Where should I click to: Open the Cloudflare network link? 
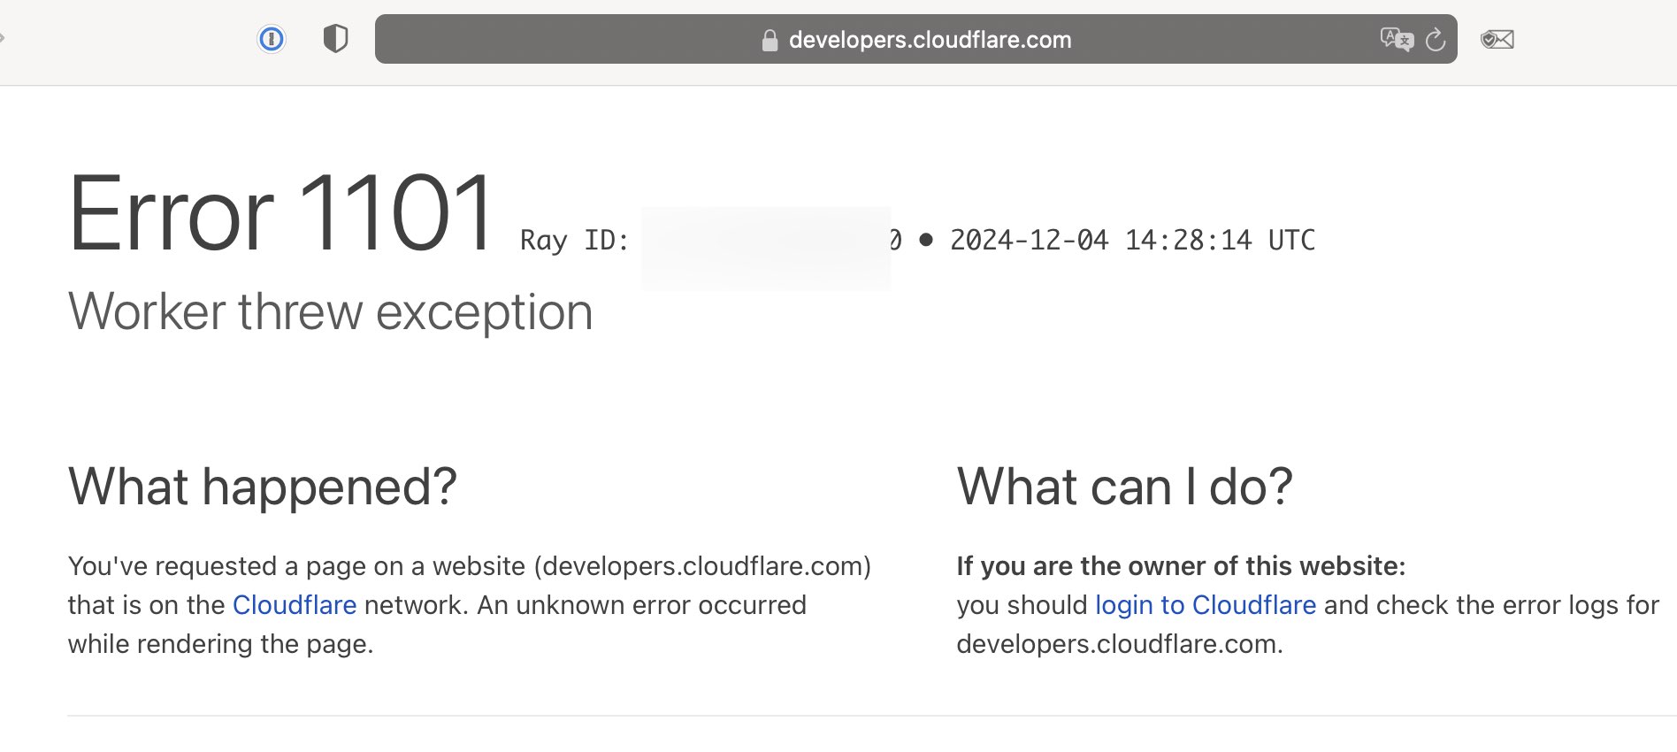pyautogui.click(x=295, y=605)
